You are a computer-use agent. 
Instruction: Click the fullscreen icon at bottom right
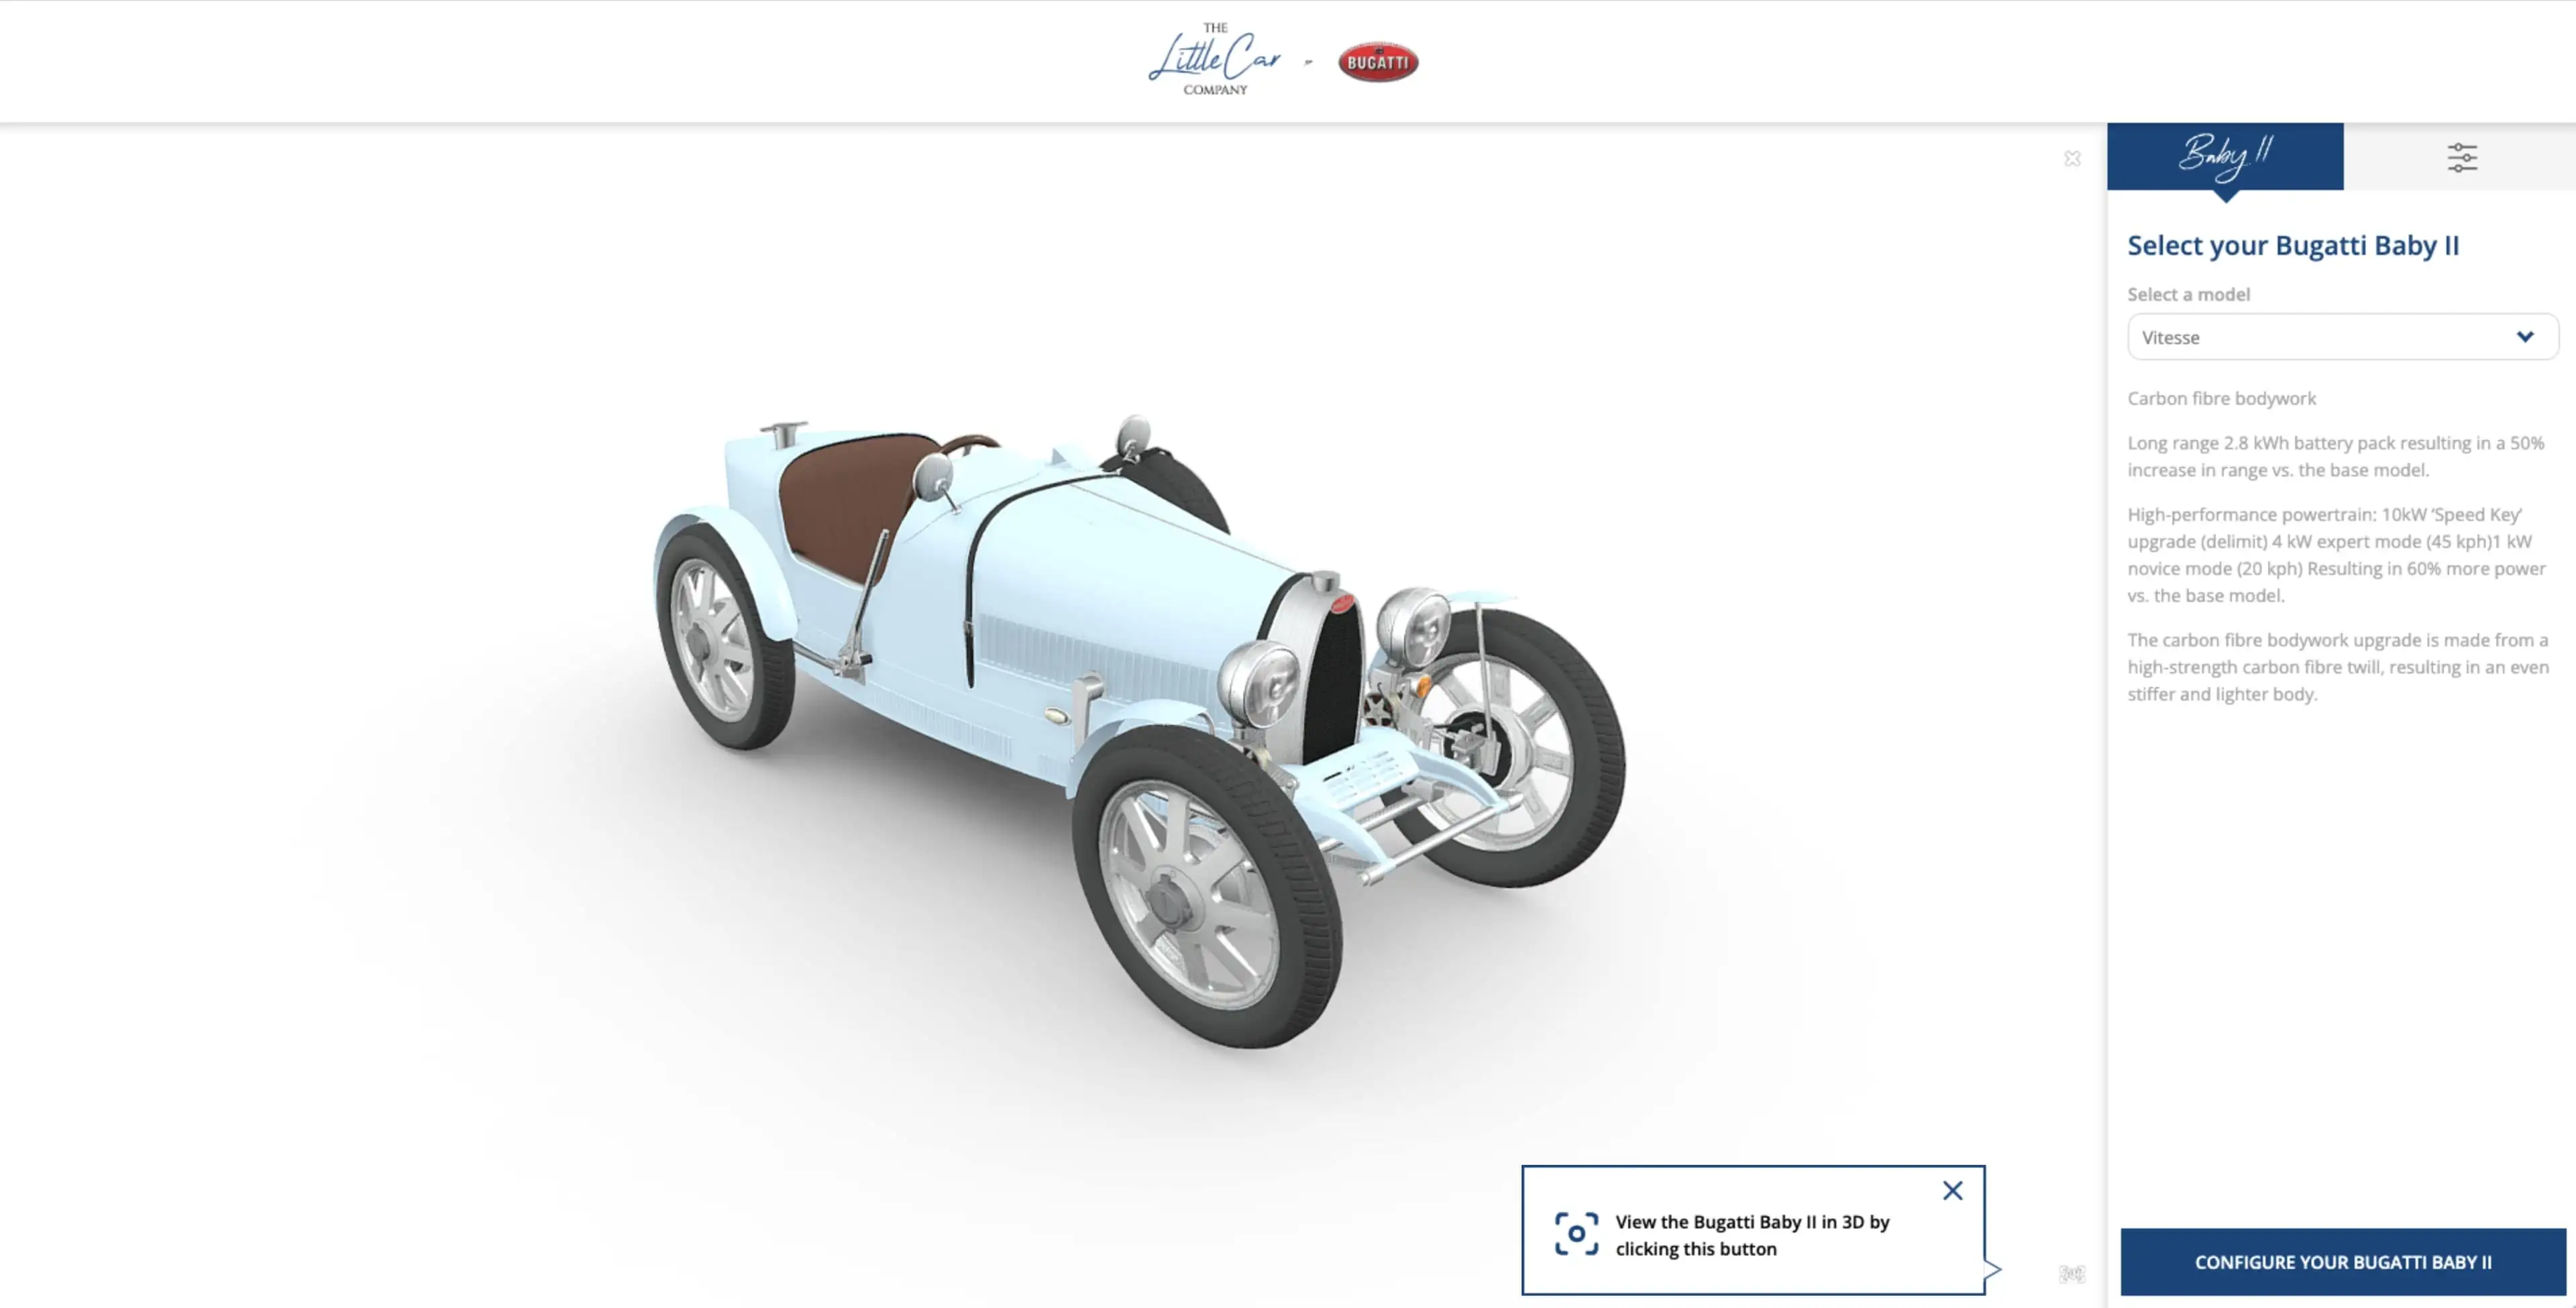click(x=2074, y=1274)
